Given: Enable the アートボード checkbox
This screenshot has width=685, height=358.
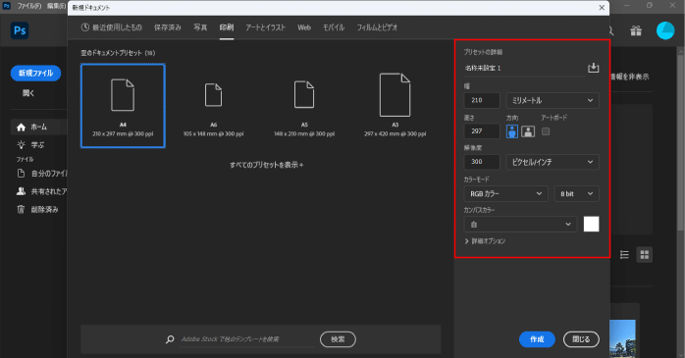Looking at the screenshot, I should click(546, 131).
